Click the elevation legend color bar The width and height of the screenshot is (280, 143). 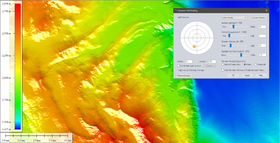tap(18, 66)
